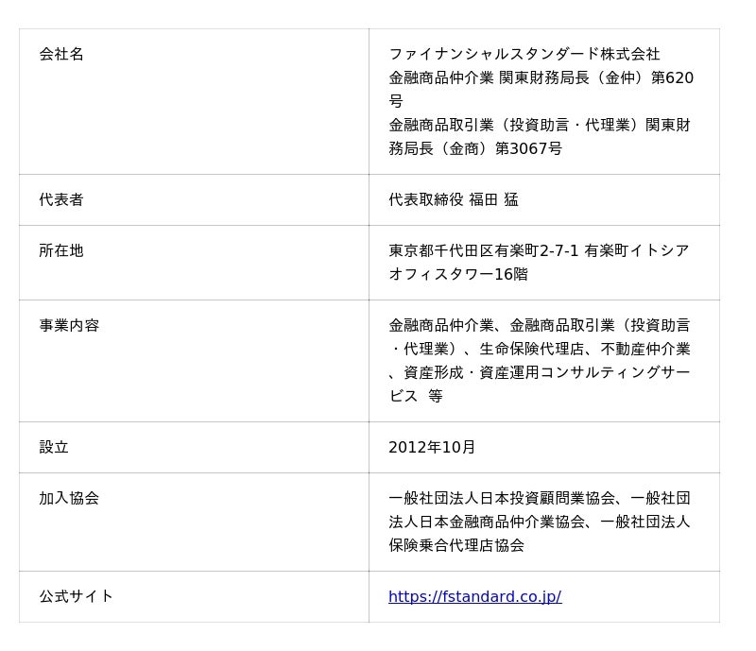This screenshot has height=651, width=756.
Task: Click the オフィスタワー16階 text
Action: coord(458,275)
